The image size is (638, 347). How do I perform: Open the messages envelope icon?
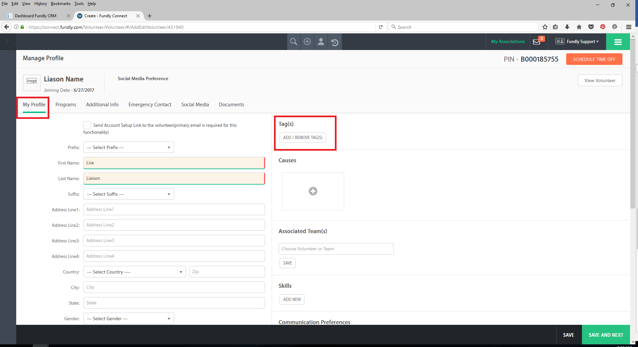pyautogui.click(x=537, y=42)
